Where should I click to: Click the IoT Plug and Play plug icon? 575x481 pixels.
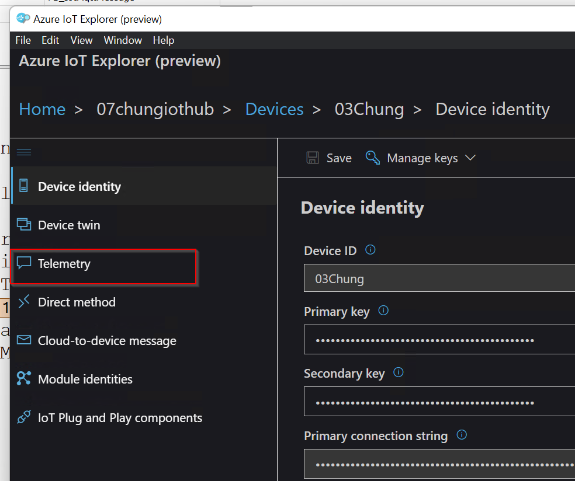click(x=24, y=417)
